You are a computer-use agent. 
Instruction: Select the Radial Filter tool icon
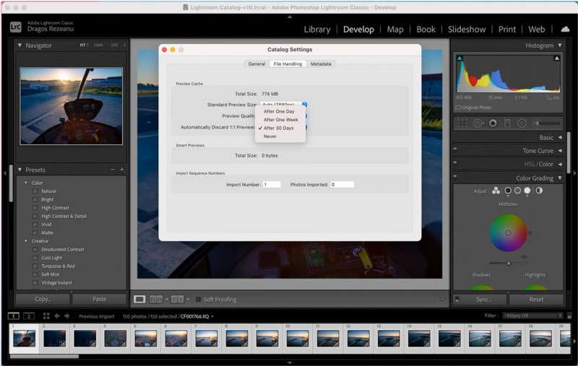point(522,123)
